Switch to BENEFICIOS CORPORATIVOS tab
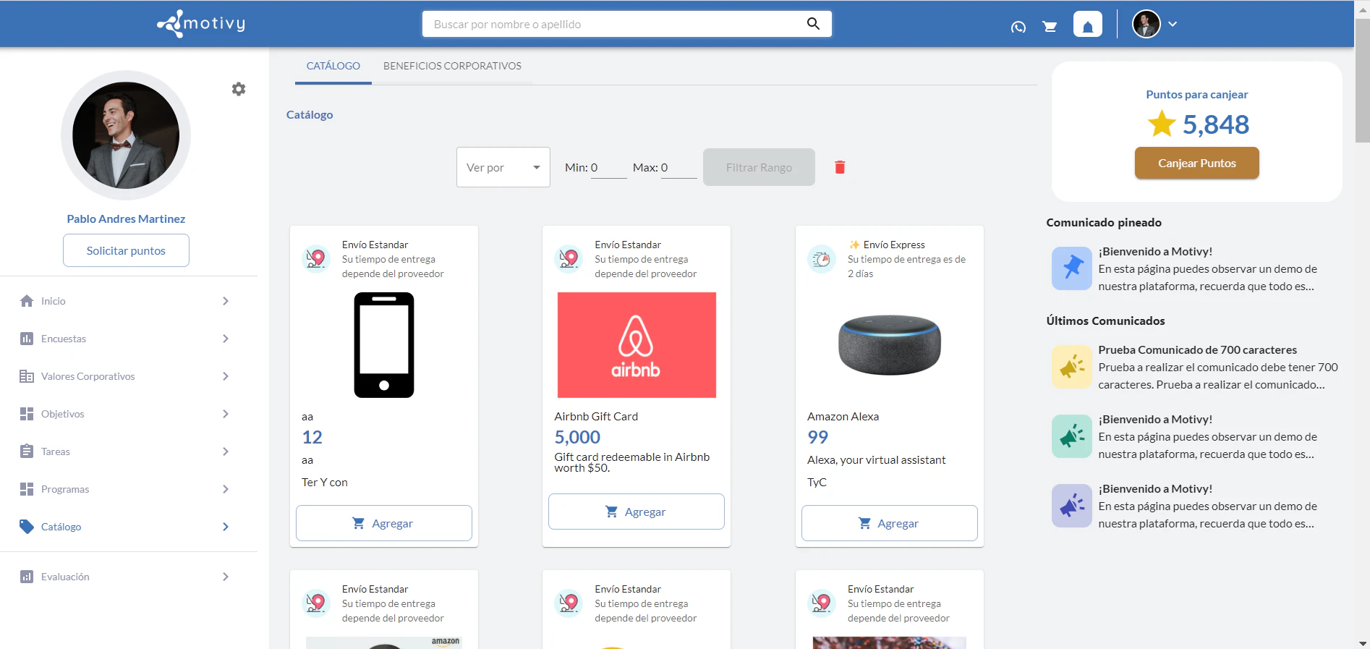The width and height of the screenshot is (1370, 649). [x=452, y=66]
